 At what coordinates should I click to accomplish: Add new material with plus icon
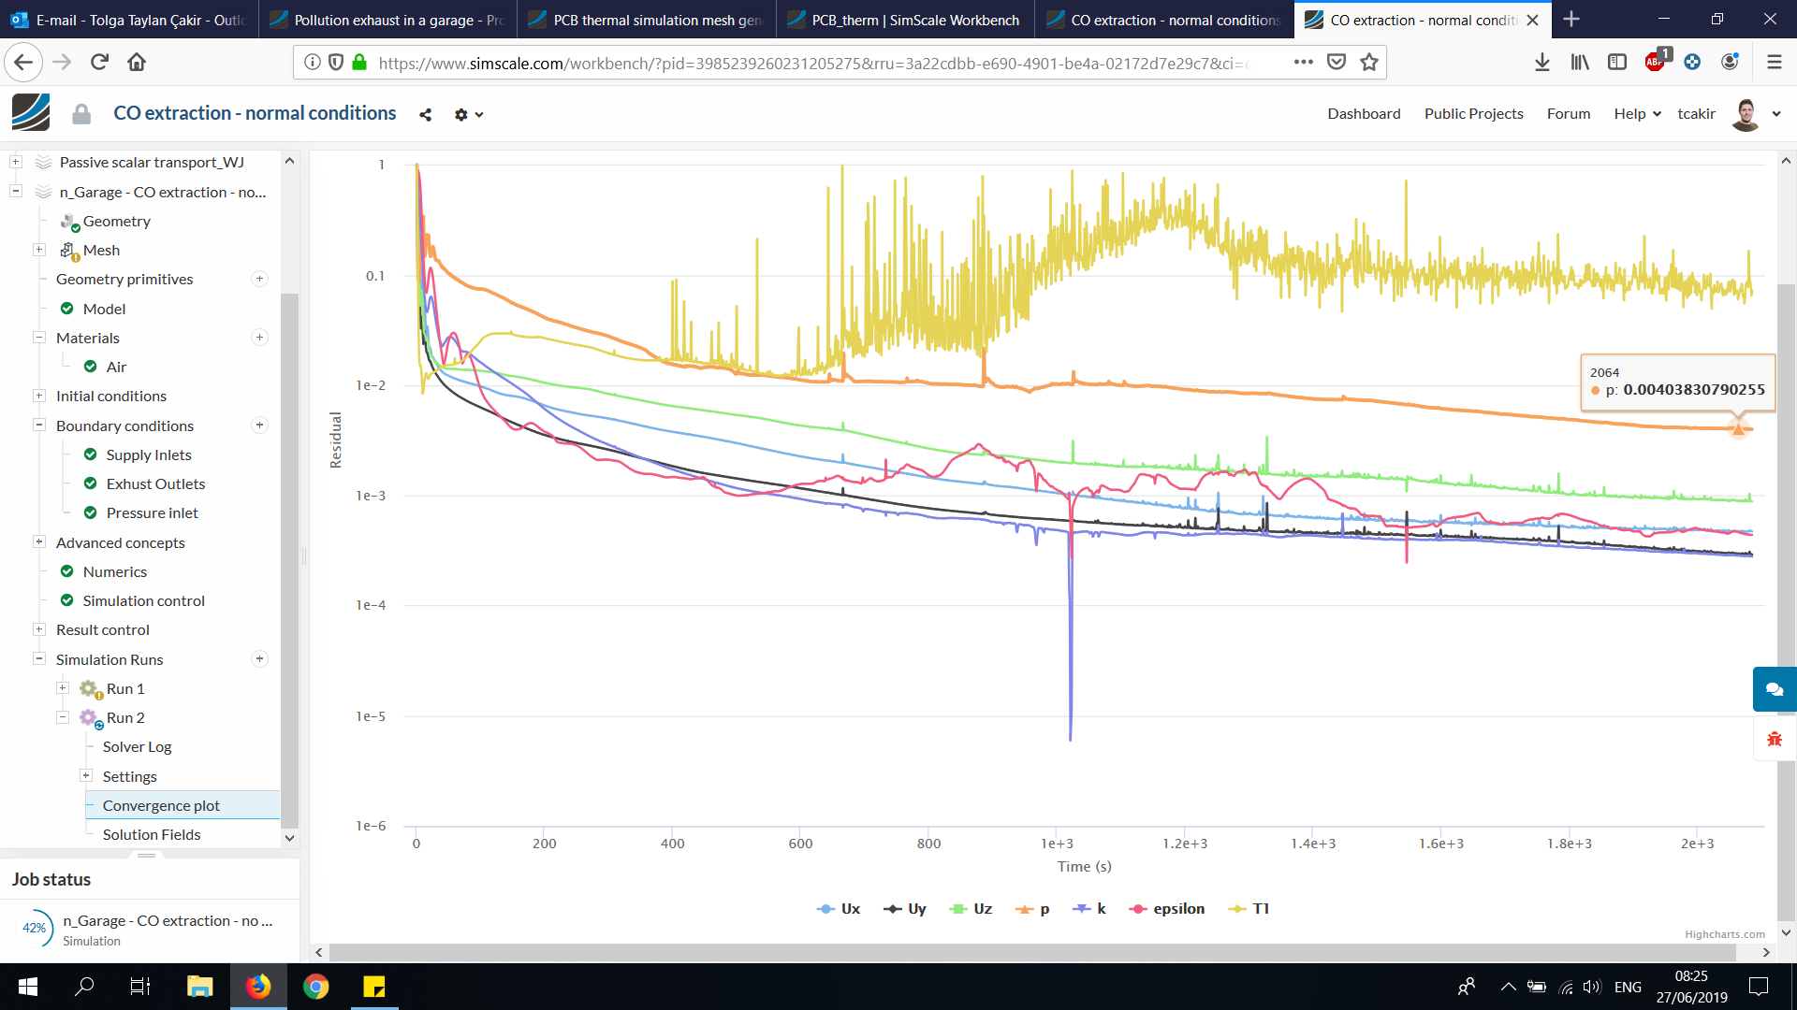click(260, 338)
